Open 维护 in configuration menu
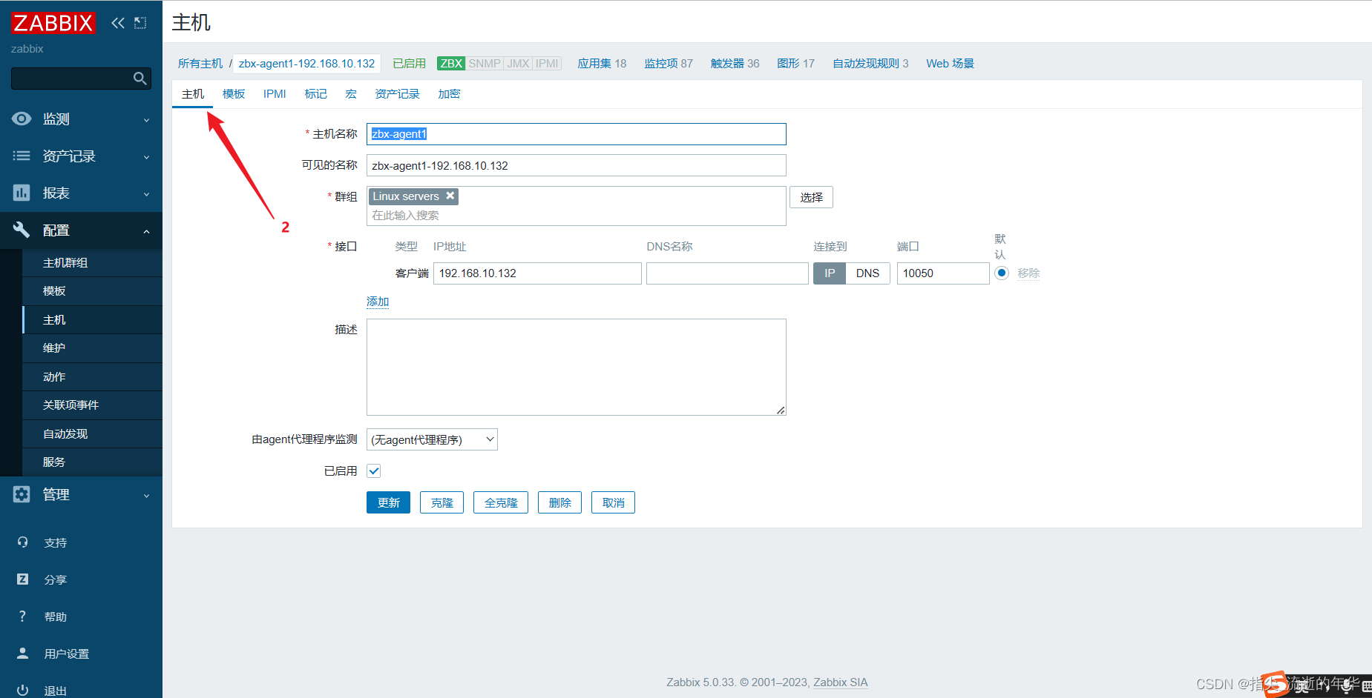The height and width of the screenshot is (698, 1372). pos(92,348)
